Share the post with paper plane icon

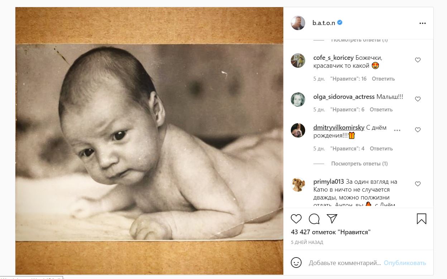pos(332,218)
